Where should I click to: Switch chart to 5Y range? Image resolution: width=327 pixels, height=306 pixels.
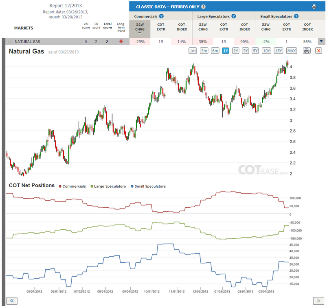[255, 51]
